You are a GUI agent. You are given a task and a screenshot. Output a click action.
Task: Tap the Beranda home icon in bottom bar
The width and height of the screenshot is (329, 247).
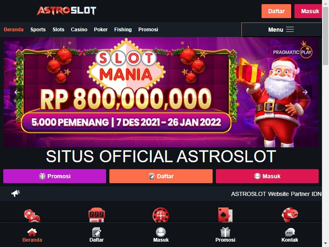pyautogui.click(x=32, y=232)
